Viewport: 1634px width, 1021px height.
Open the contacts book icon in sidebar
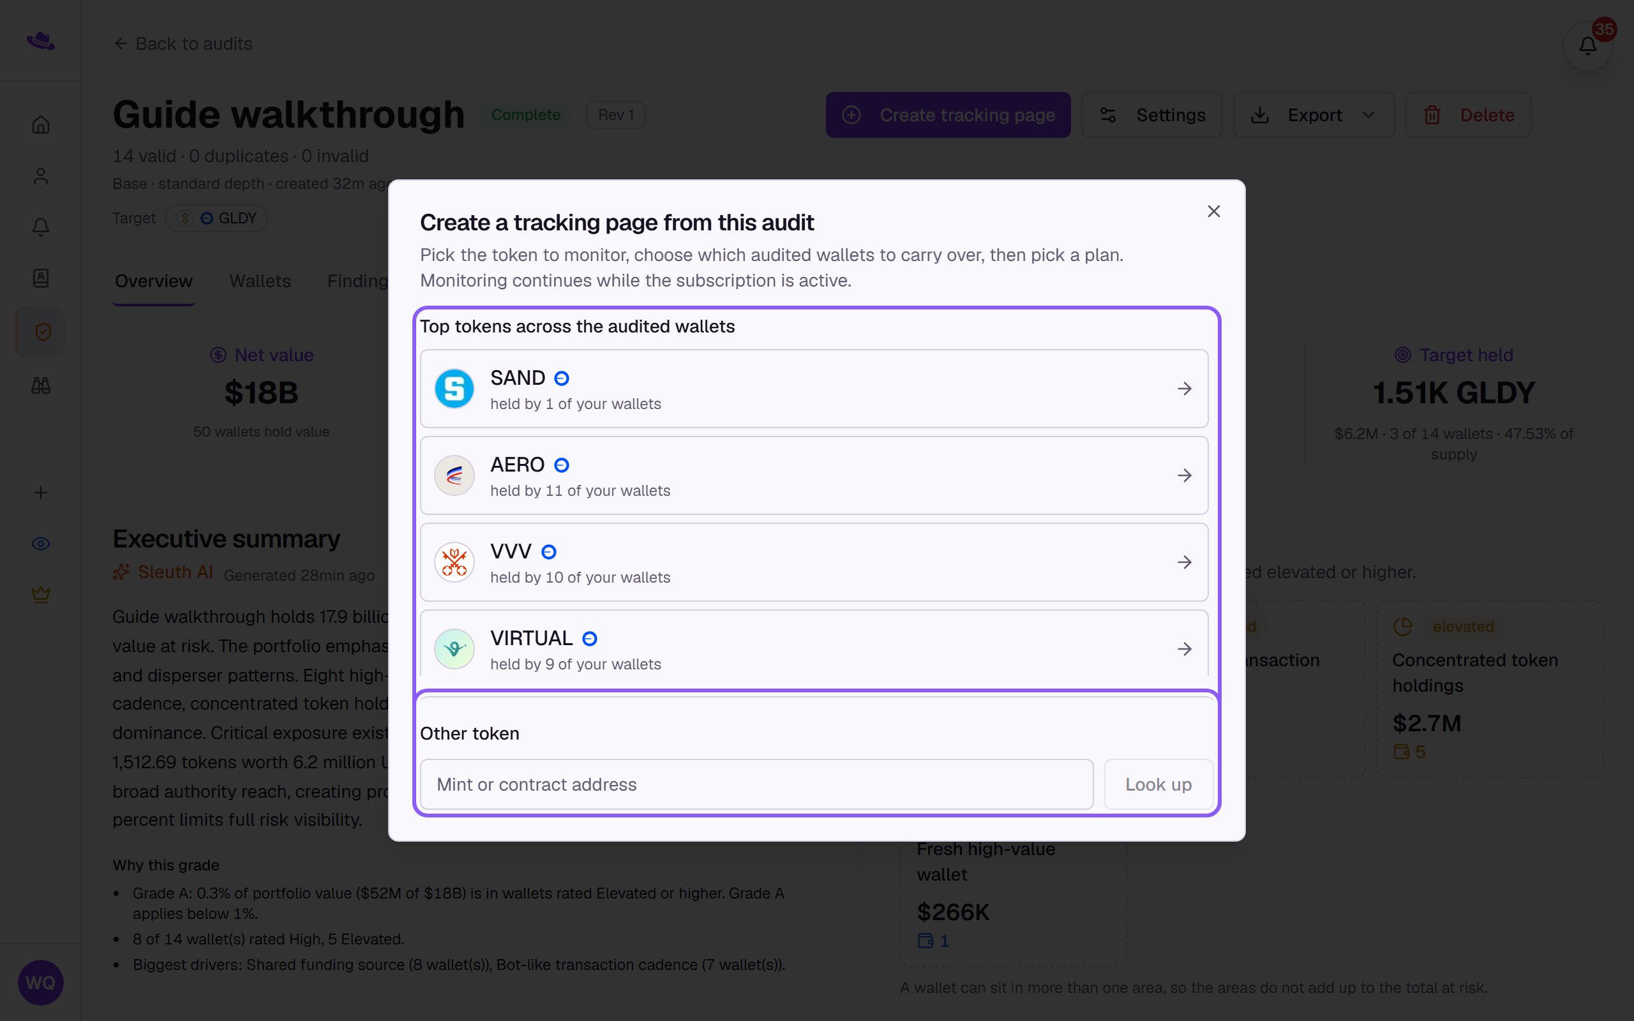tap(40, 278)
